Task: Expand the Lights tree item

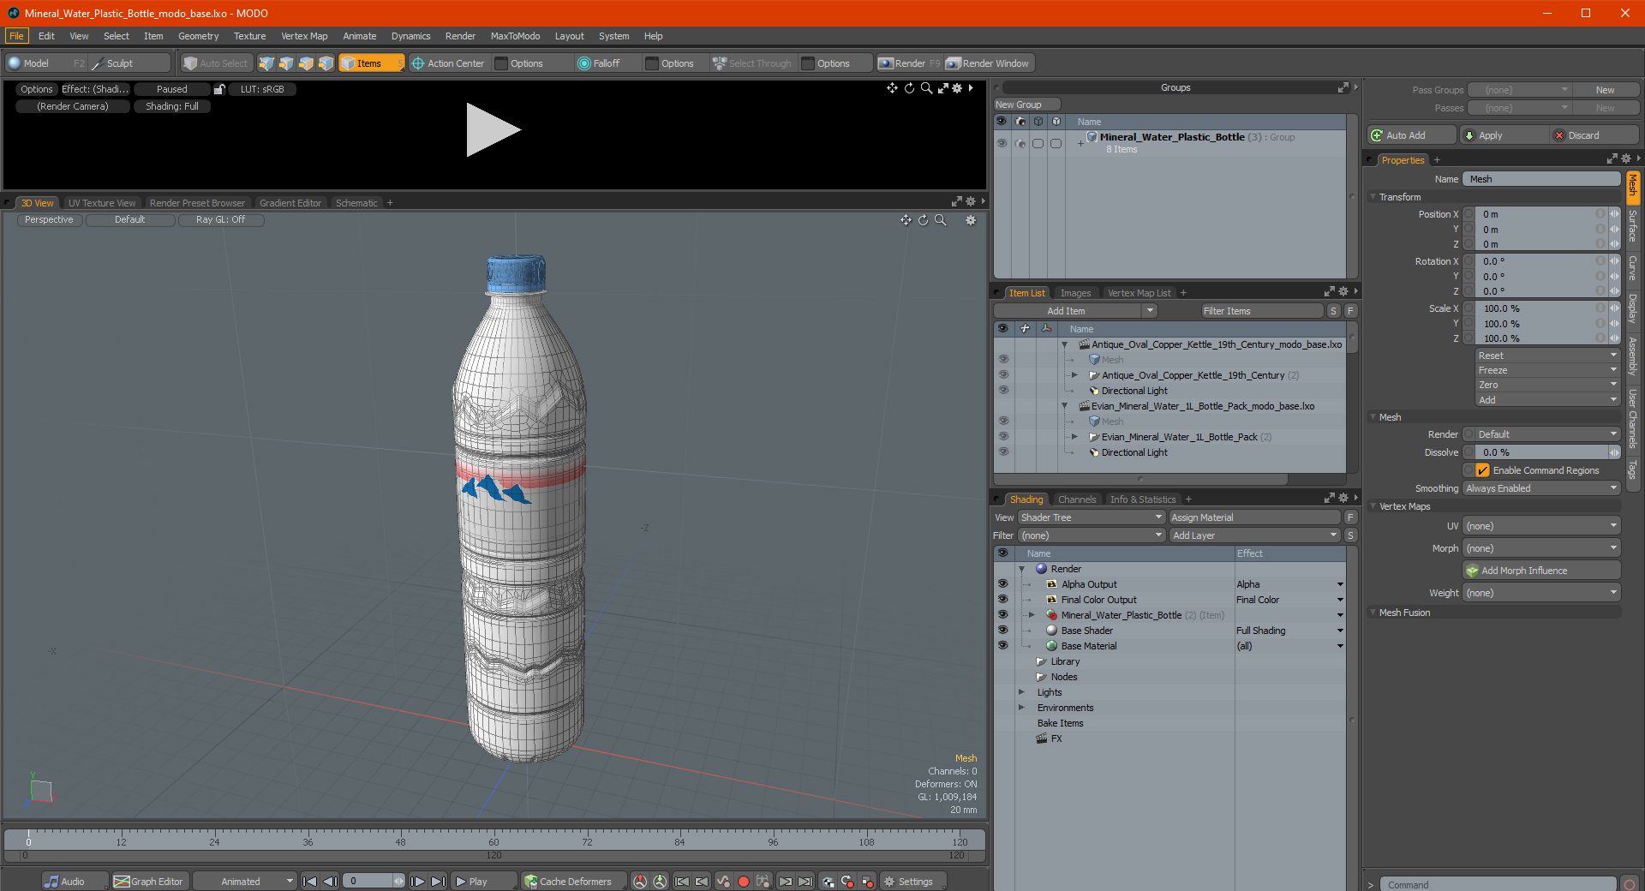Action: pyautogui.click(x=1021, y=692)
